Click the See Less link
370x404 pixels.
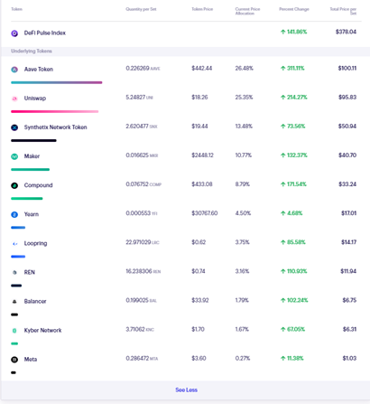coord(187,390)
